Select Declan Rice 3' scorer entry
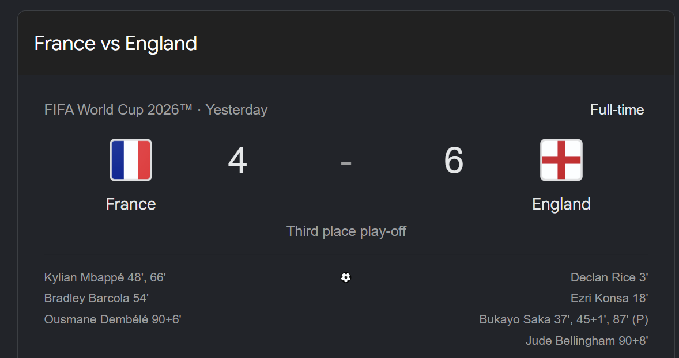679x358 pixels. [x=609, y=277]
